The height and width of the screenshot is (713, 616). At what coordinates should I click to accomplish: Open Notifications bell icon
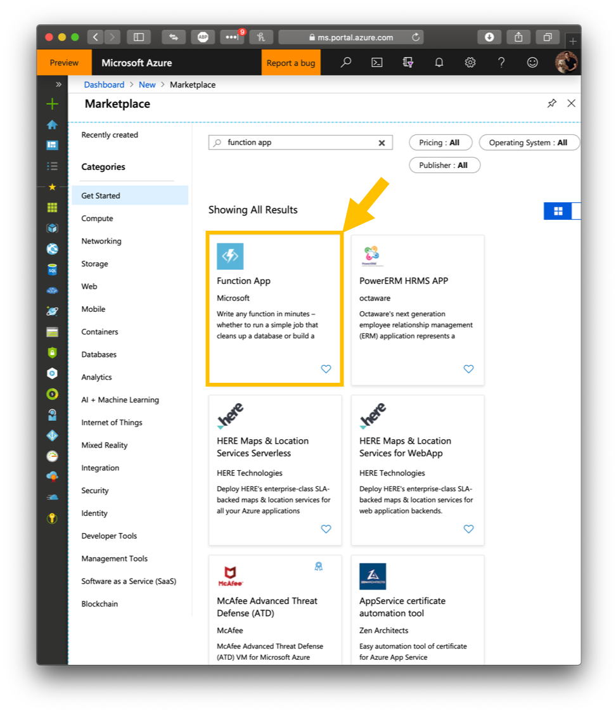pos(439,62)
